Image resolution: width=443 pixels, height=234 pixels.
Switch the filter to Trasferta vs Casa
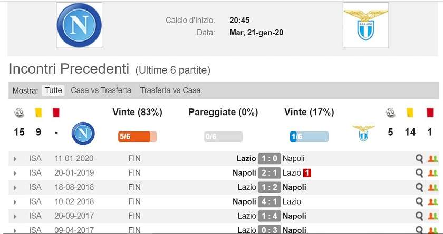[170, 90]
